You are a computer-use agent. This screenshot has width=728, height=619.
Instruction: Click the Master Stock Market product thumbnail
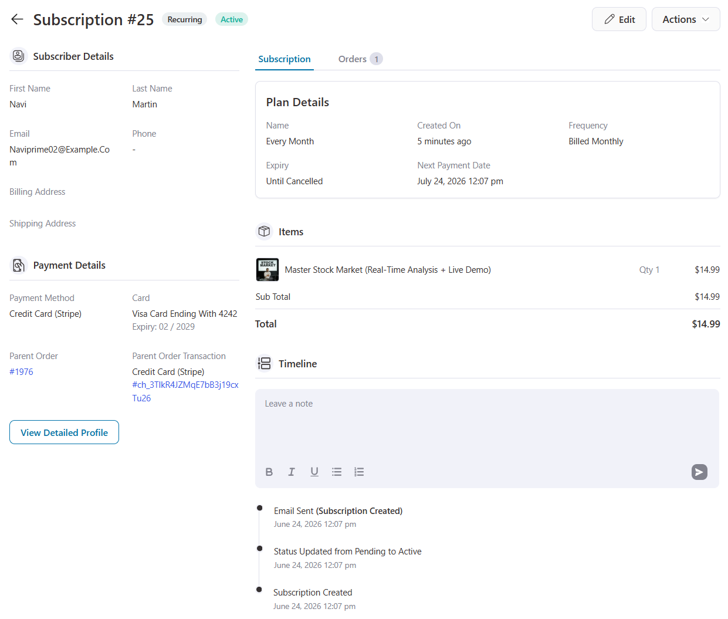(x=268, y=270)
